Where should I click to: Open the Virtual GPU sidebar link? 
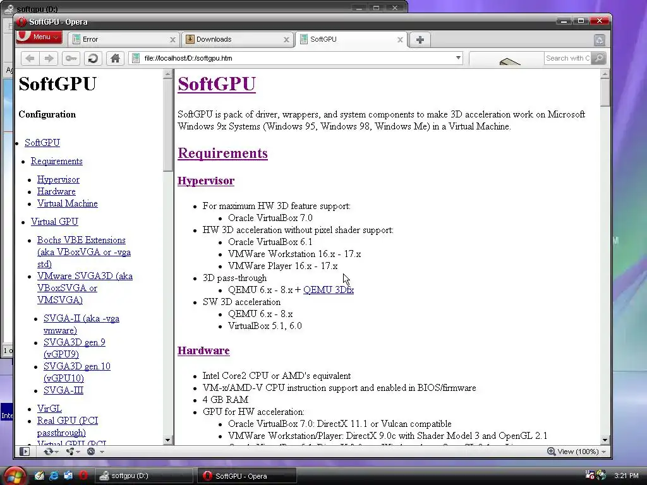54,222
